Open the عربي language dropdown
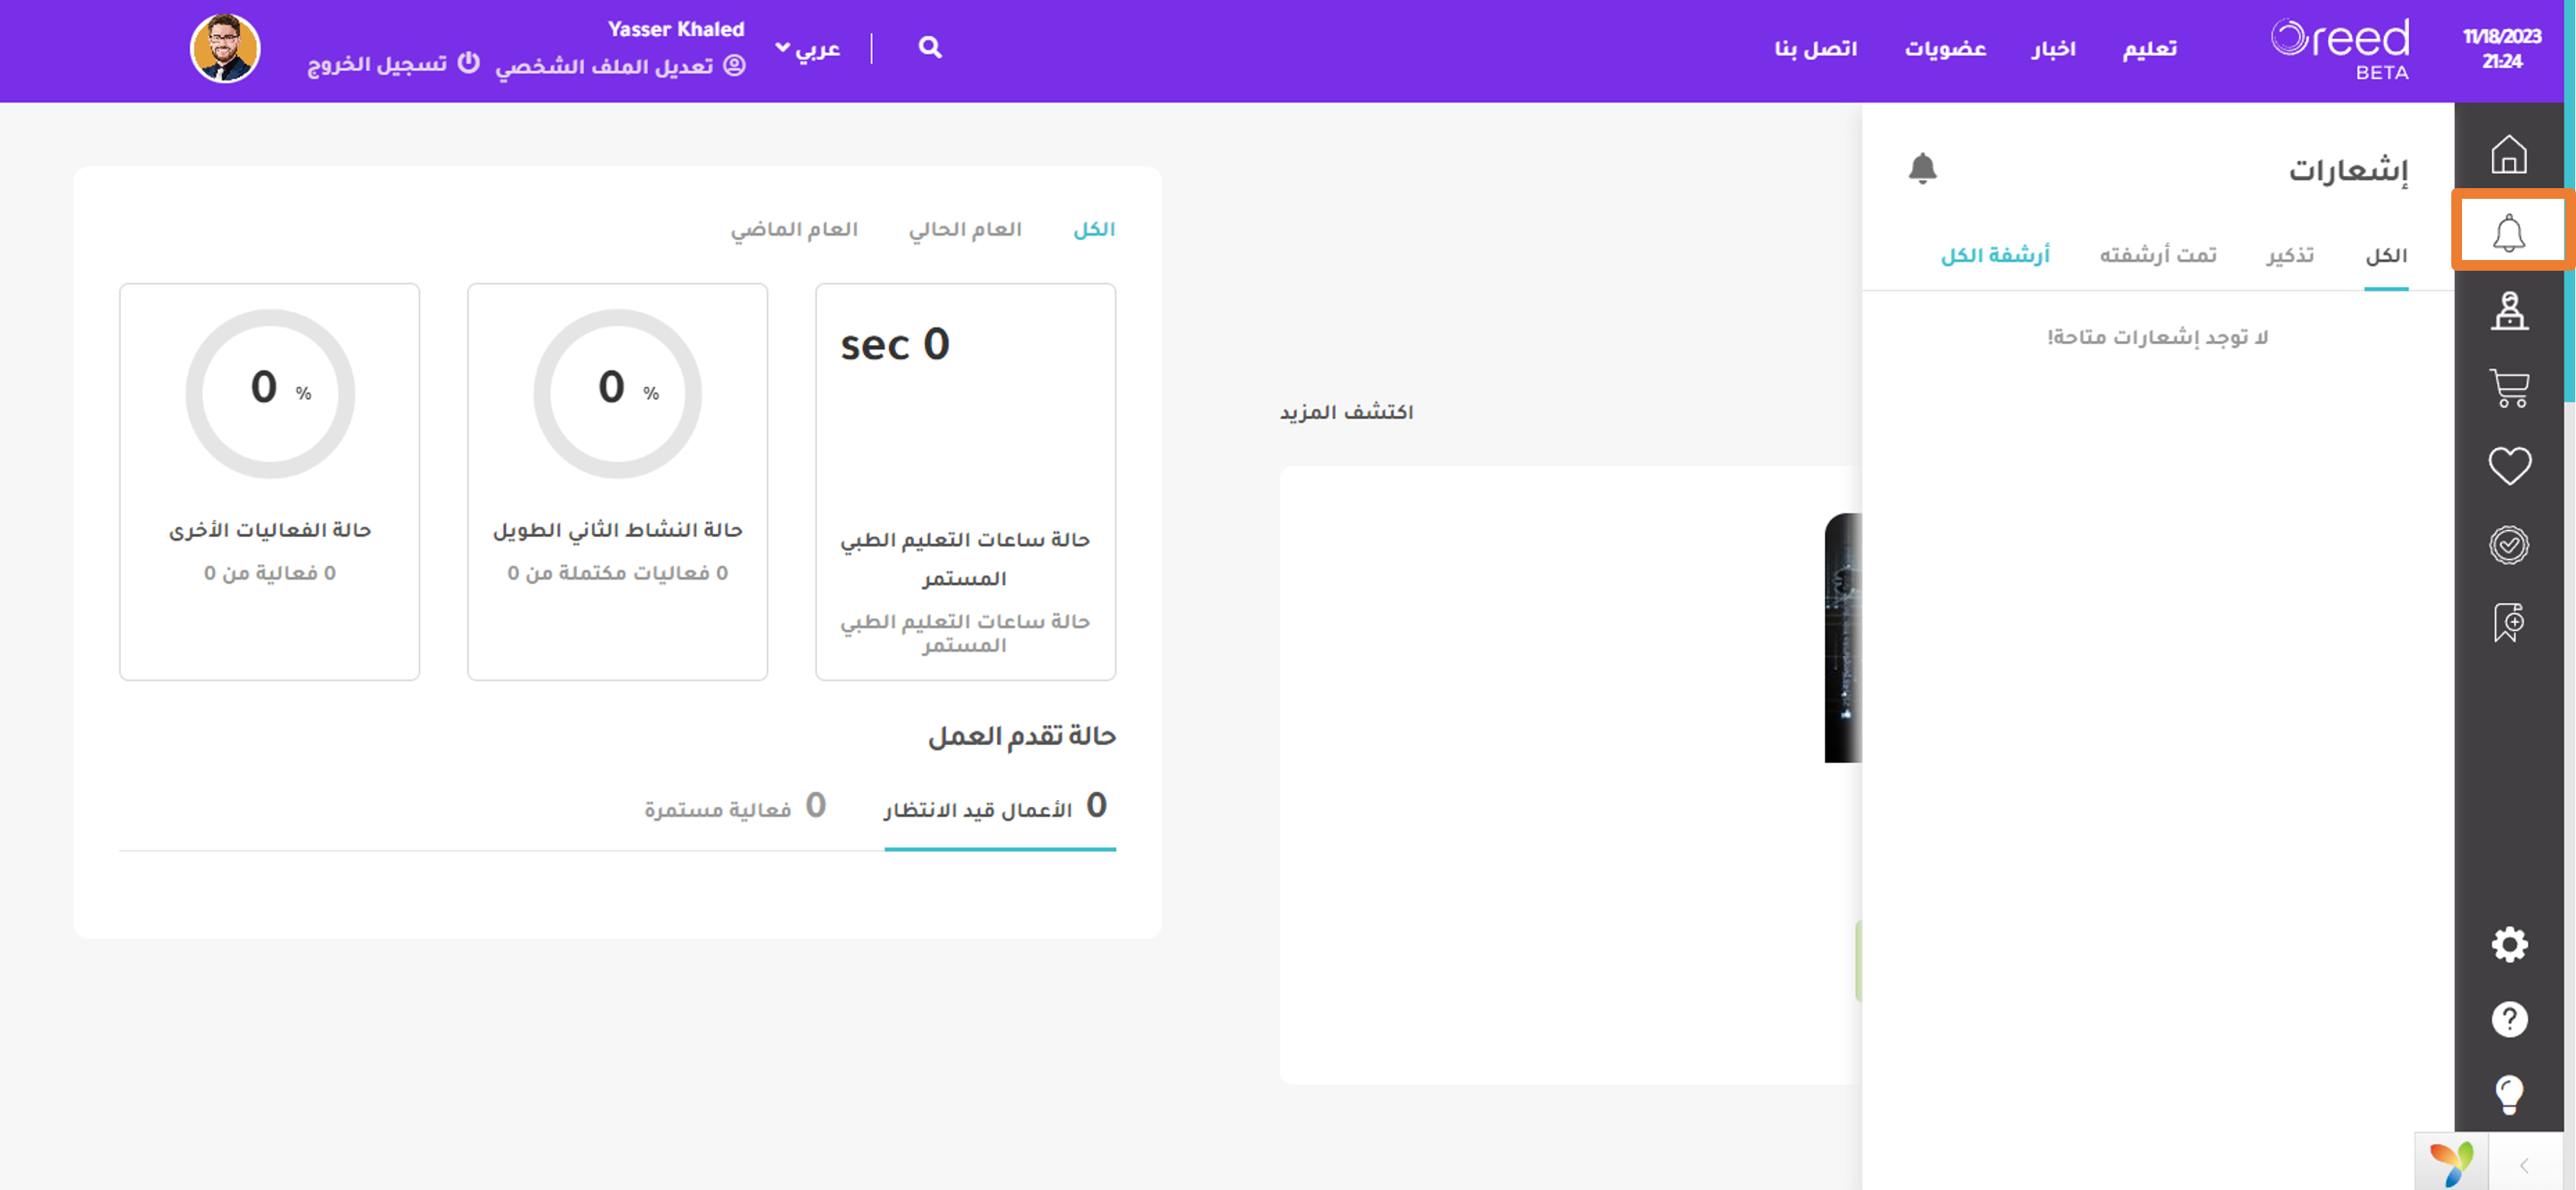Image resolution: width=2576 pixels, height=1190 pixels. pos(808,48)
